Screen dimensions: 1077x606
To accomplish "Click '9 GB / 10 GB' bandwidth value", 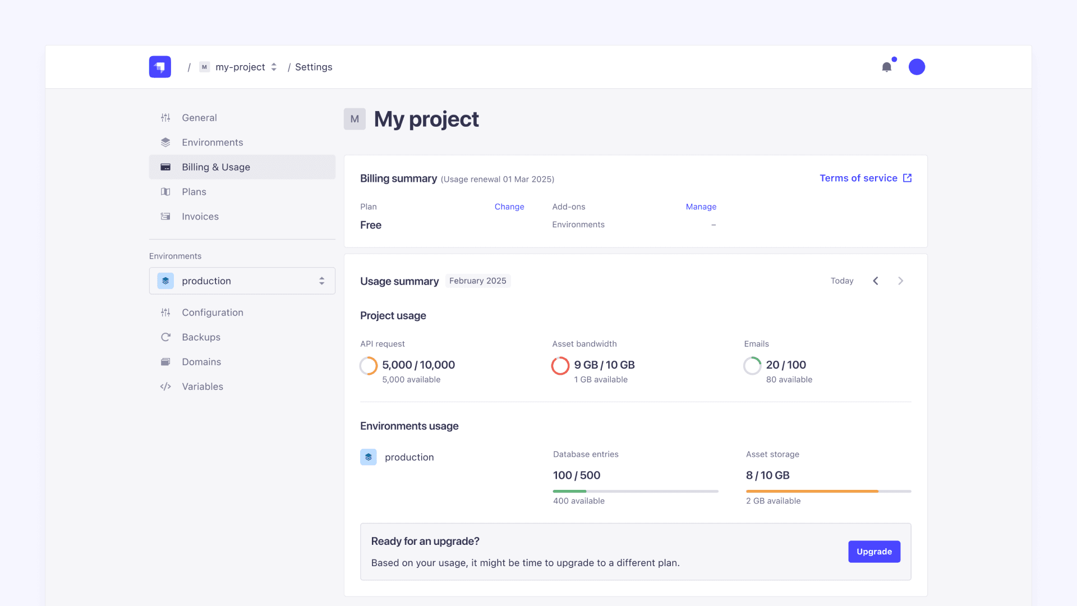I will 604,365.
